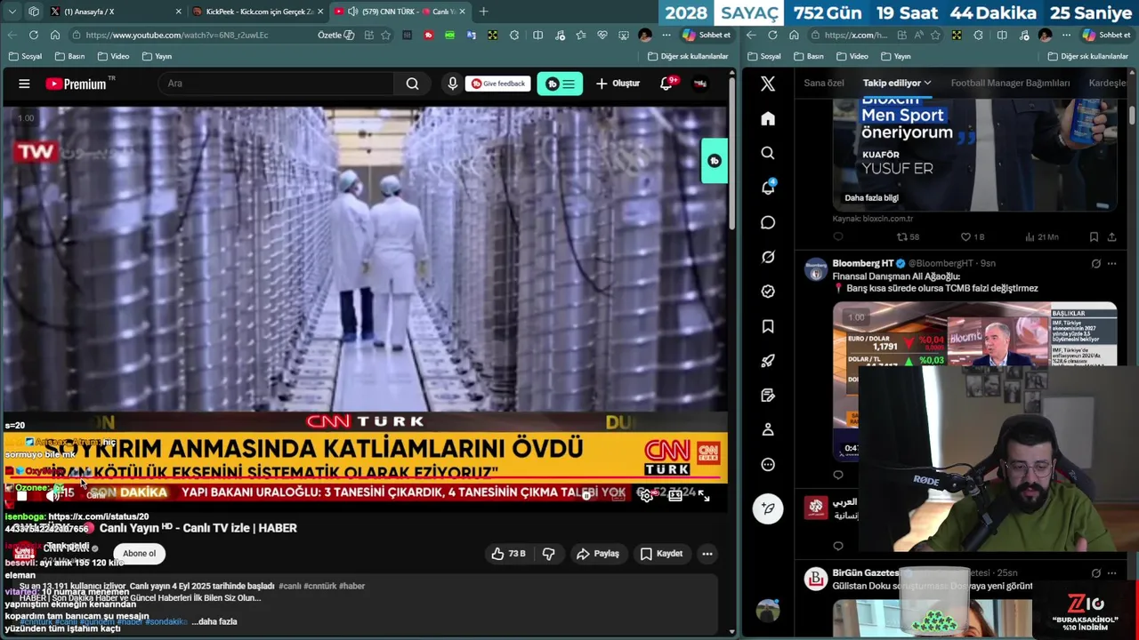Open the YouTube hamburger guide menu

click(24, 84)
